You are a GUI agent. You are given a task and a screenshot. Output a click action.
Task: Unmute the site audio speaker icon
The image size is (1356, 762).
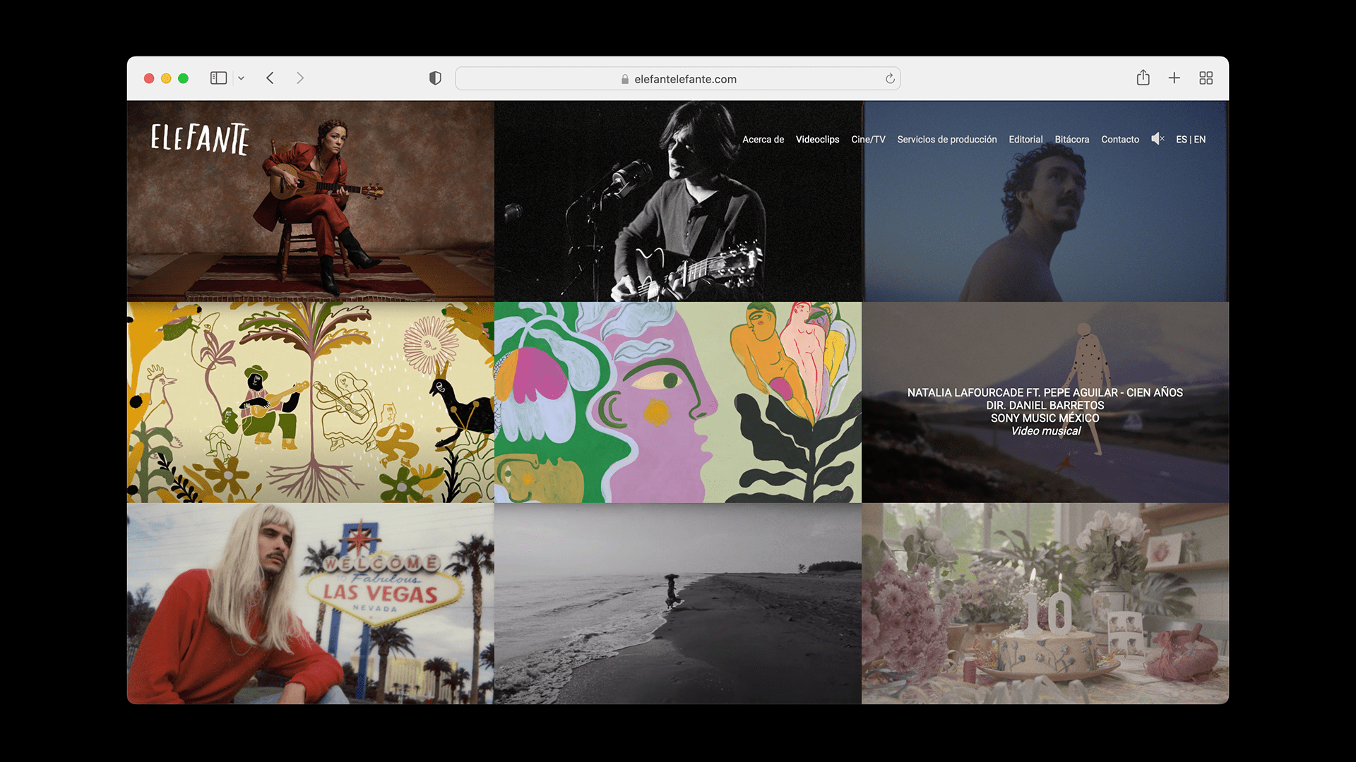[1158, 139]
